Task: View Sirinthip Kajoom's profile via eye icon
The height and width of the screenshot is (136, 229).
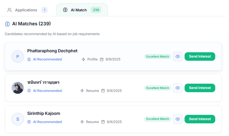Action: 177,119
